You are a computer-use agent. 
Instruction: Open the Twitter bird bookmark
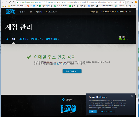coord(34,6)
